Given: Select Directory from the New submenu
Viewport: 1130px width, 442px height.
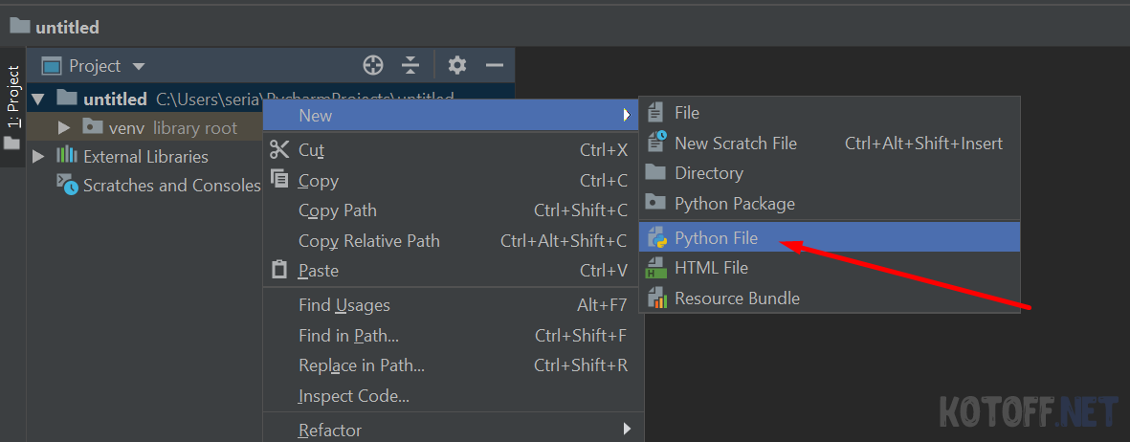Looking at the screenshot, I should 708,173.
